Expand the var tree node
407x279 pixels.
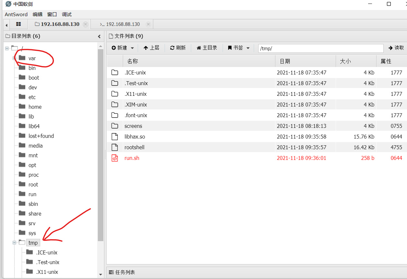[14, 58]
